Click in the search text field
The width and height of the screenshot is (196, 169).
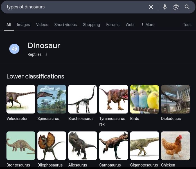[76, 7]
